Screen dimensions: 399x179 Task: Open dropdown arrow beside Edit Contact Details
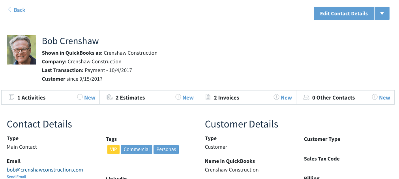tap(382, 13)
